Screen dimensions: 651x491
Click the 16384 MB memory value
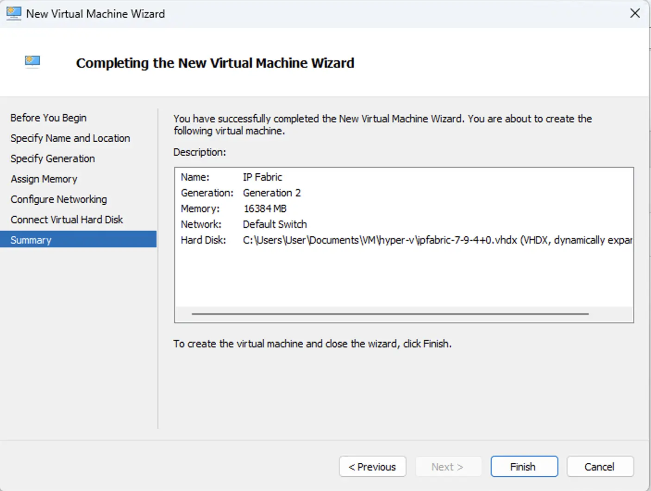pyautogui.click(x=265, y=208)
